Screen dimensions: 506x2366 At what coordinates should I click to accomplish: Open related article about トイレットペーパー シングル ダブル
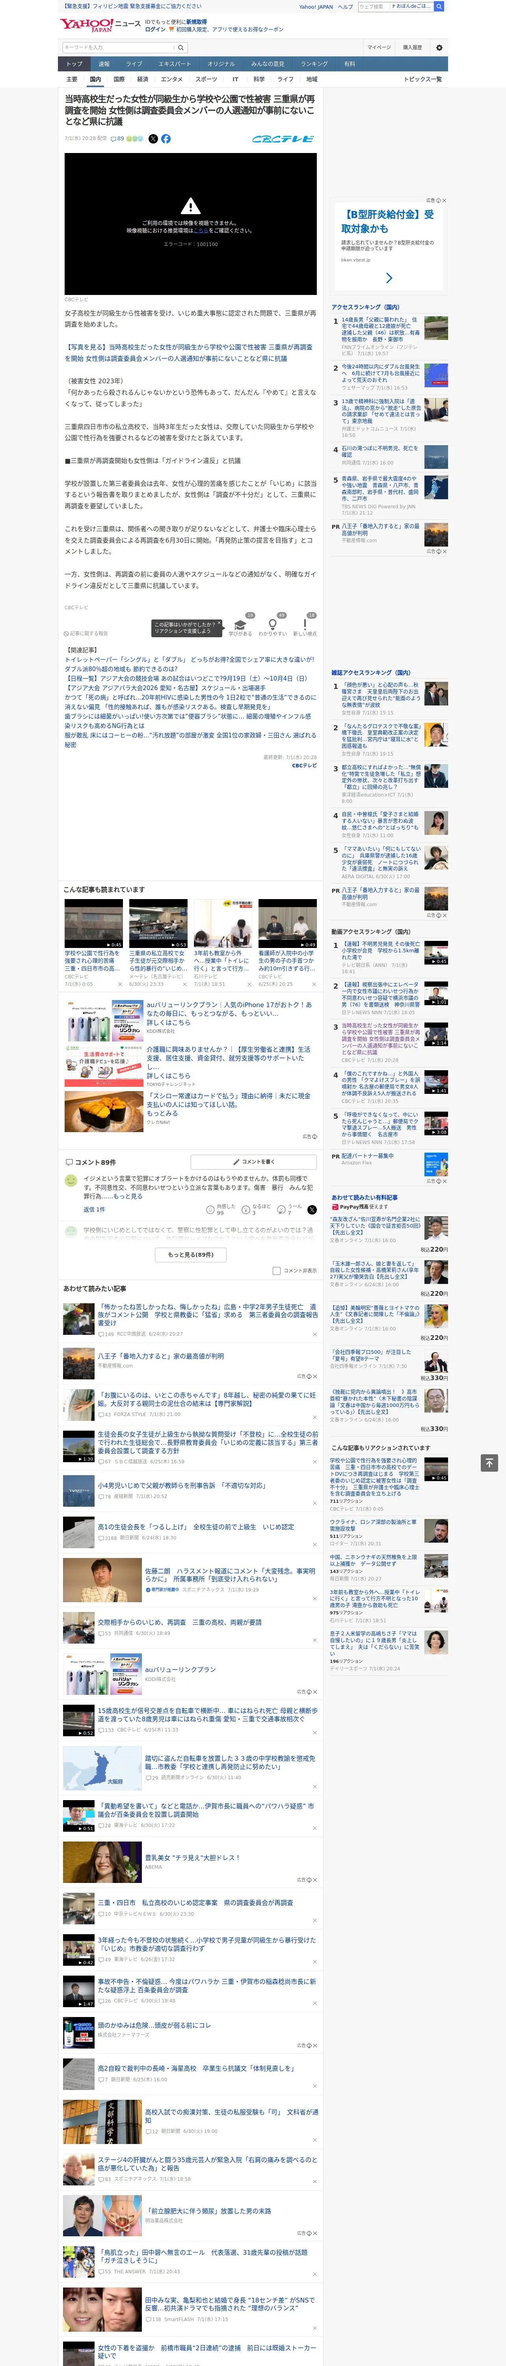tap(189, 664)
